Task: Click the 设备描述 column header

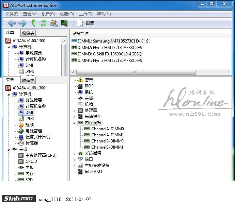Action: tap(151, 33)
